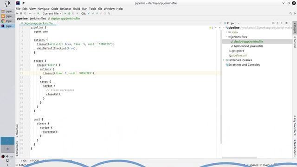
Task: Click the deploy-app.jenkinsfile breadcrumb
Action: (x=64, y=19)
